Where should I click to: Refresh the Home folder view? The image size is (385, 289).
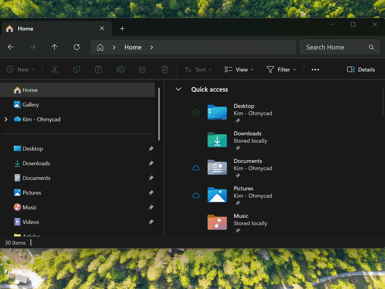point(77,47)
